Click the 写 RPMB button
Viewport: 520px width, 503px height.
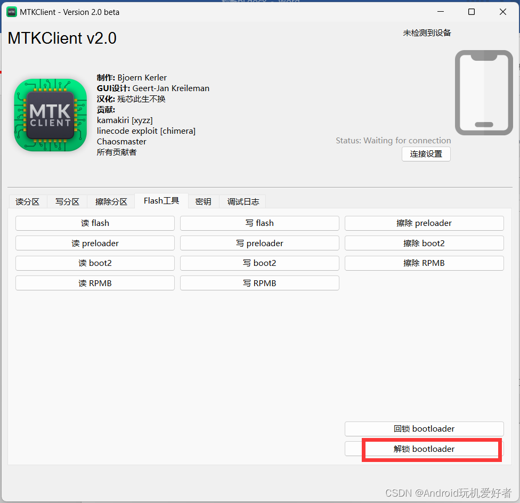(x=259, y=283)
